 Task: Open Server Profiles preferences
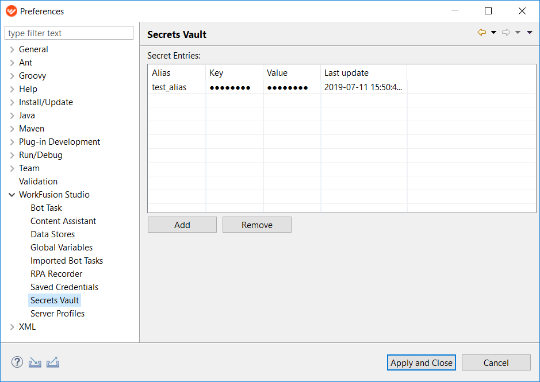click(58, 314)
